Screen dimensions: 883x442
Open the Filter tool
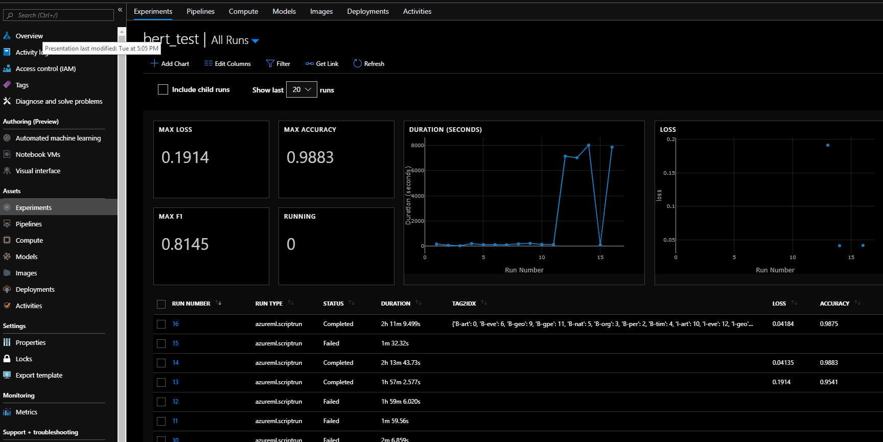[278, 63]
